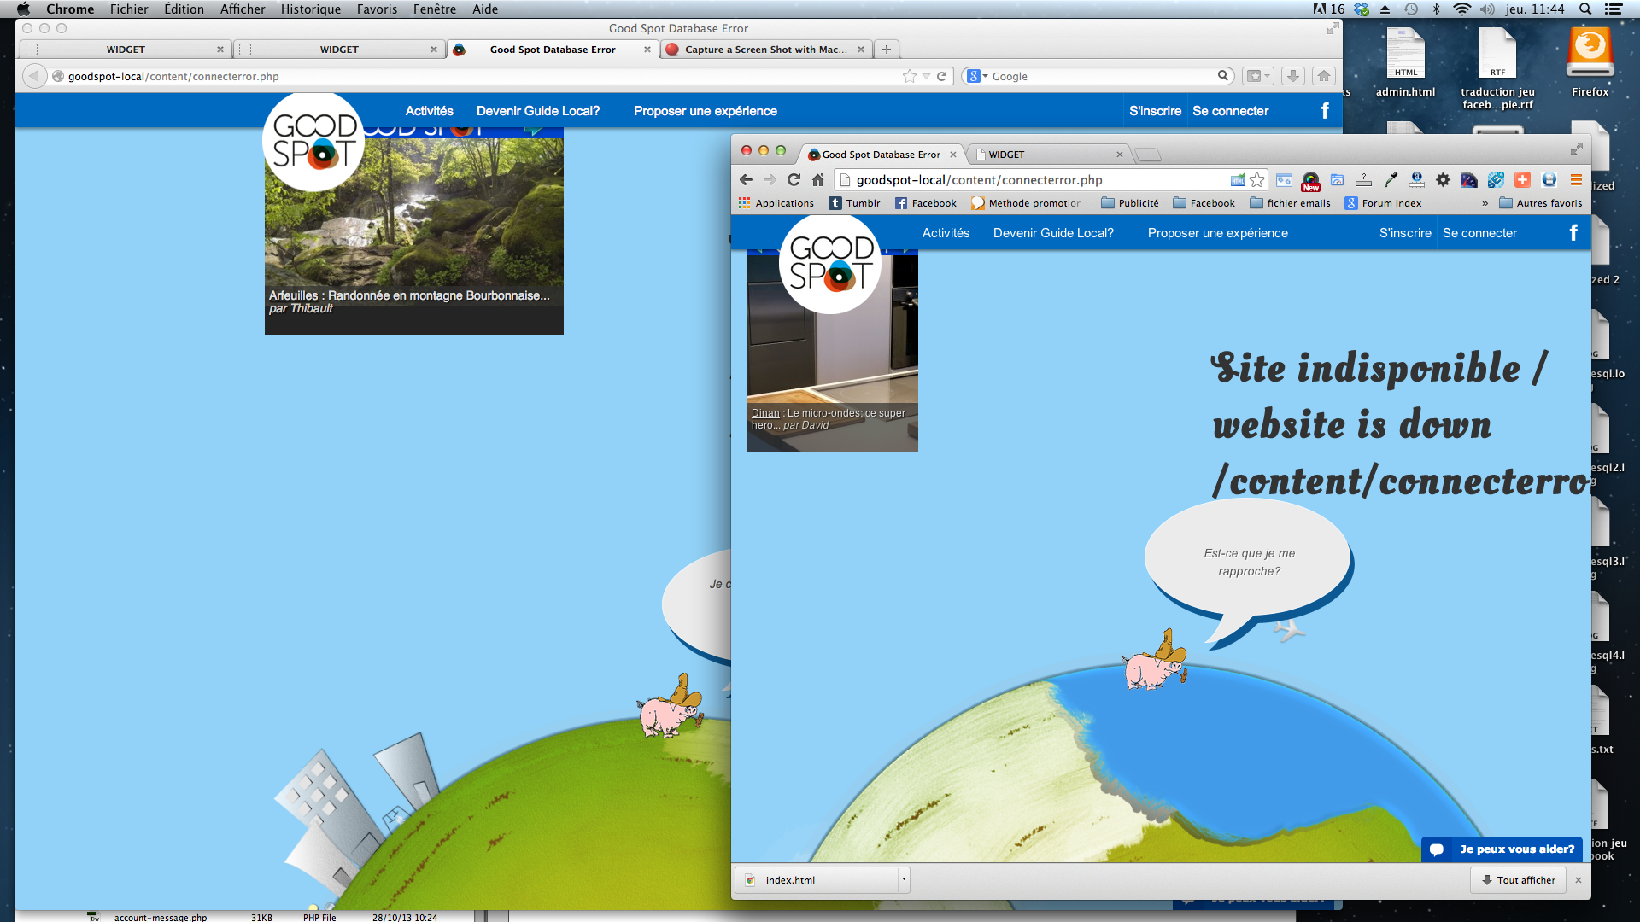Open Favoris menu in menu bar

pyautogui.click(x=377, y=9)
